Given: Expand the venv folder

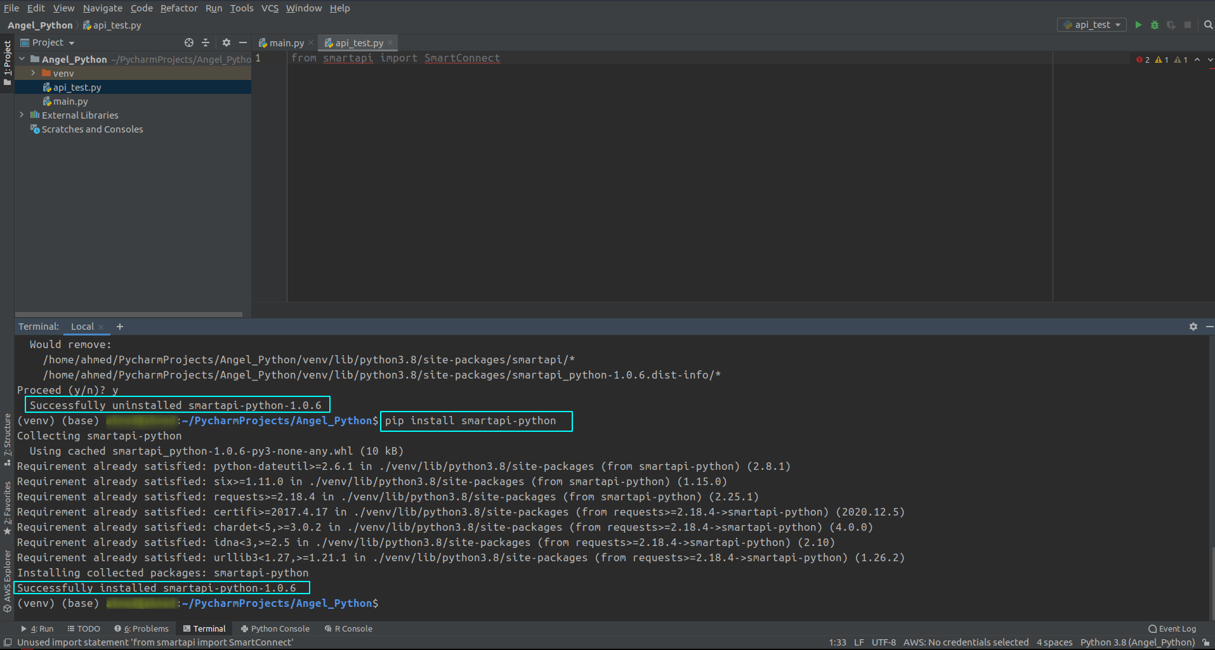Looking at the screenshot, I should pyautogui.click(x=33, y=73).
